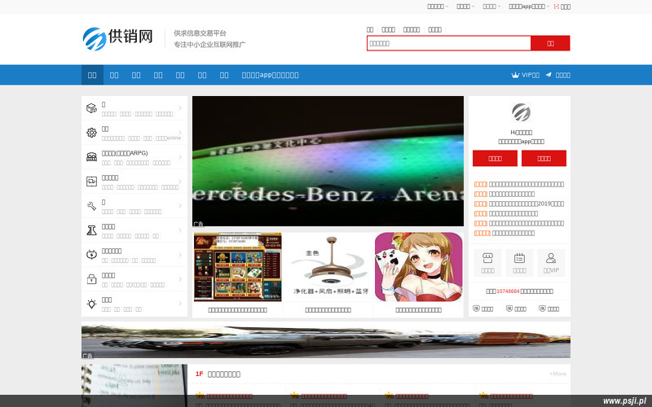Open the game lobby screenshot thumbnail

pos(237,267)
